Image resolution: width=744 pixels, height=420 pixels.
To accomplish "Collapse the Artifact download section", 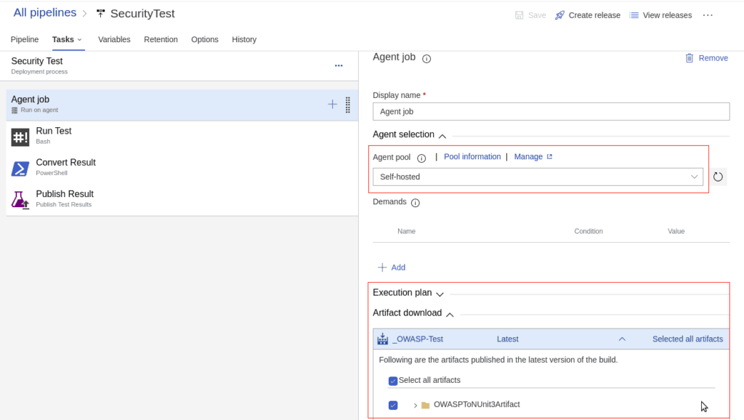I will [x=450, y=315].
